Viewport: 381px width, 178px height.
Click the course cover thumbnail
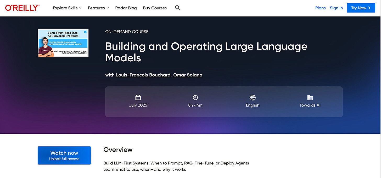(63, 43)
